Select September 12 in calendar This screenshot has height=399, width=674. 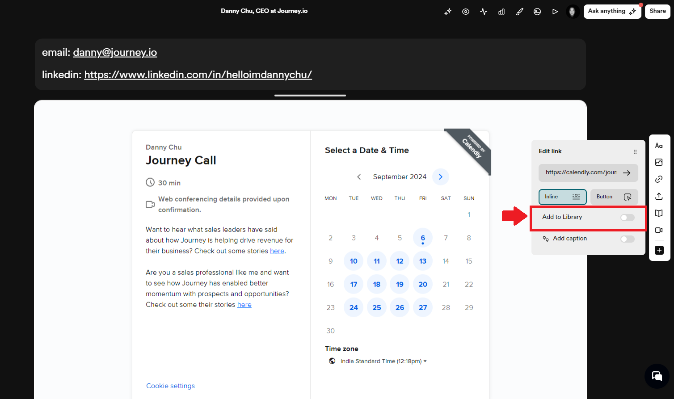pos(400,261)
